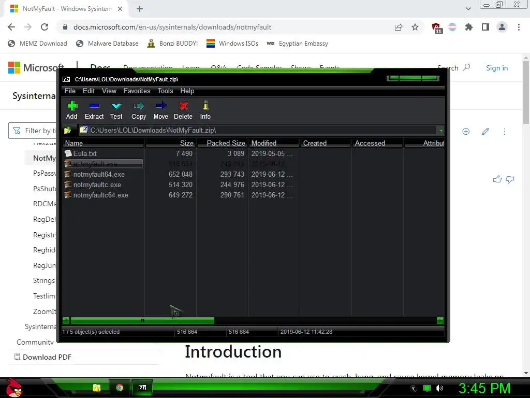The width and height of the screenshot is (530, 398).
Task: Click the selected notmyfault.exe entry
Action: 104,164
